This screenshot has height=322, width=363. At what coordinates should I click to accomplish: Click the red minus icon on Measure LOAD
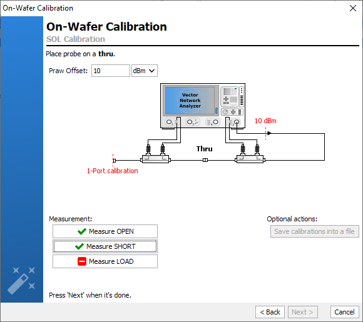coord(82,261)
